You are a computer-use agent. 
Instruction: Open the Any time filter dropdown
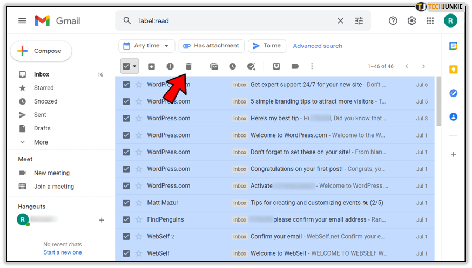coord(147,46)
